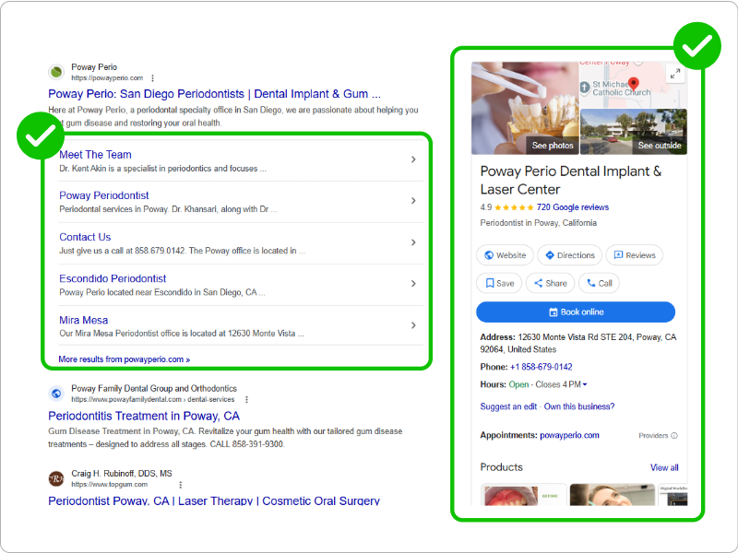Open the See outside street view thumbnail
This screenshot has height=553, width=738.
[634, 132]
